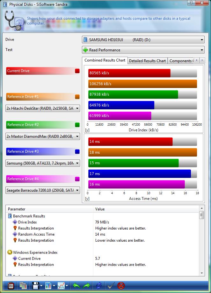Click the red cancel X icon
211x293 pixels.
[121, 286]
